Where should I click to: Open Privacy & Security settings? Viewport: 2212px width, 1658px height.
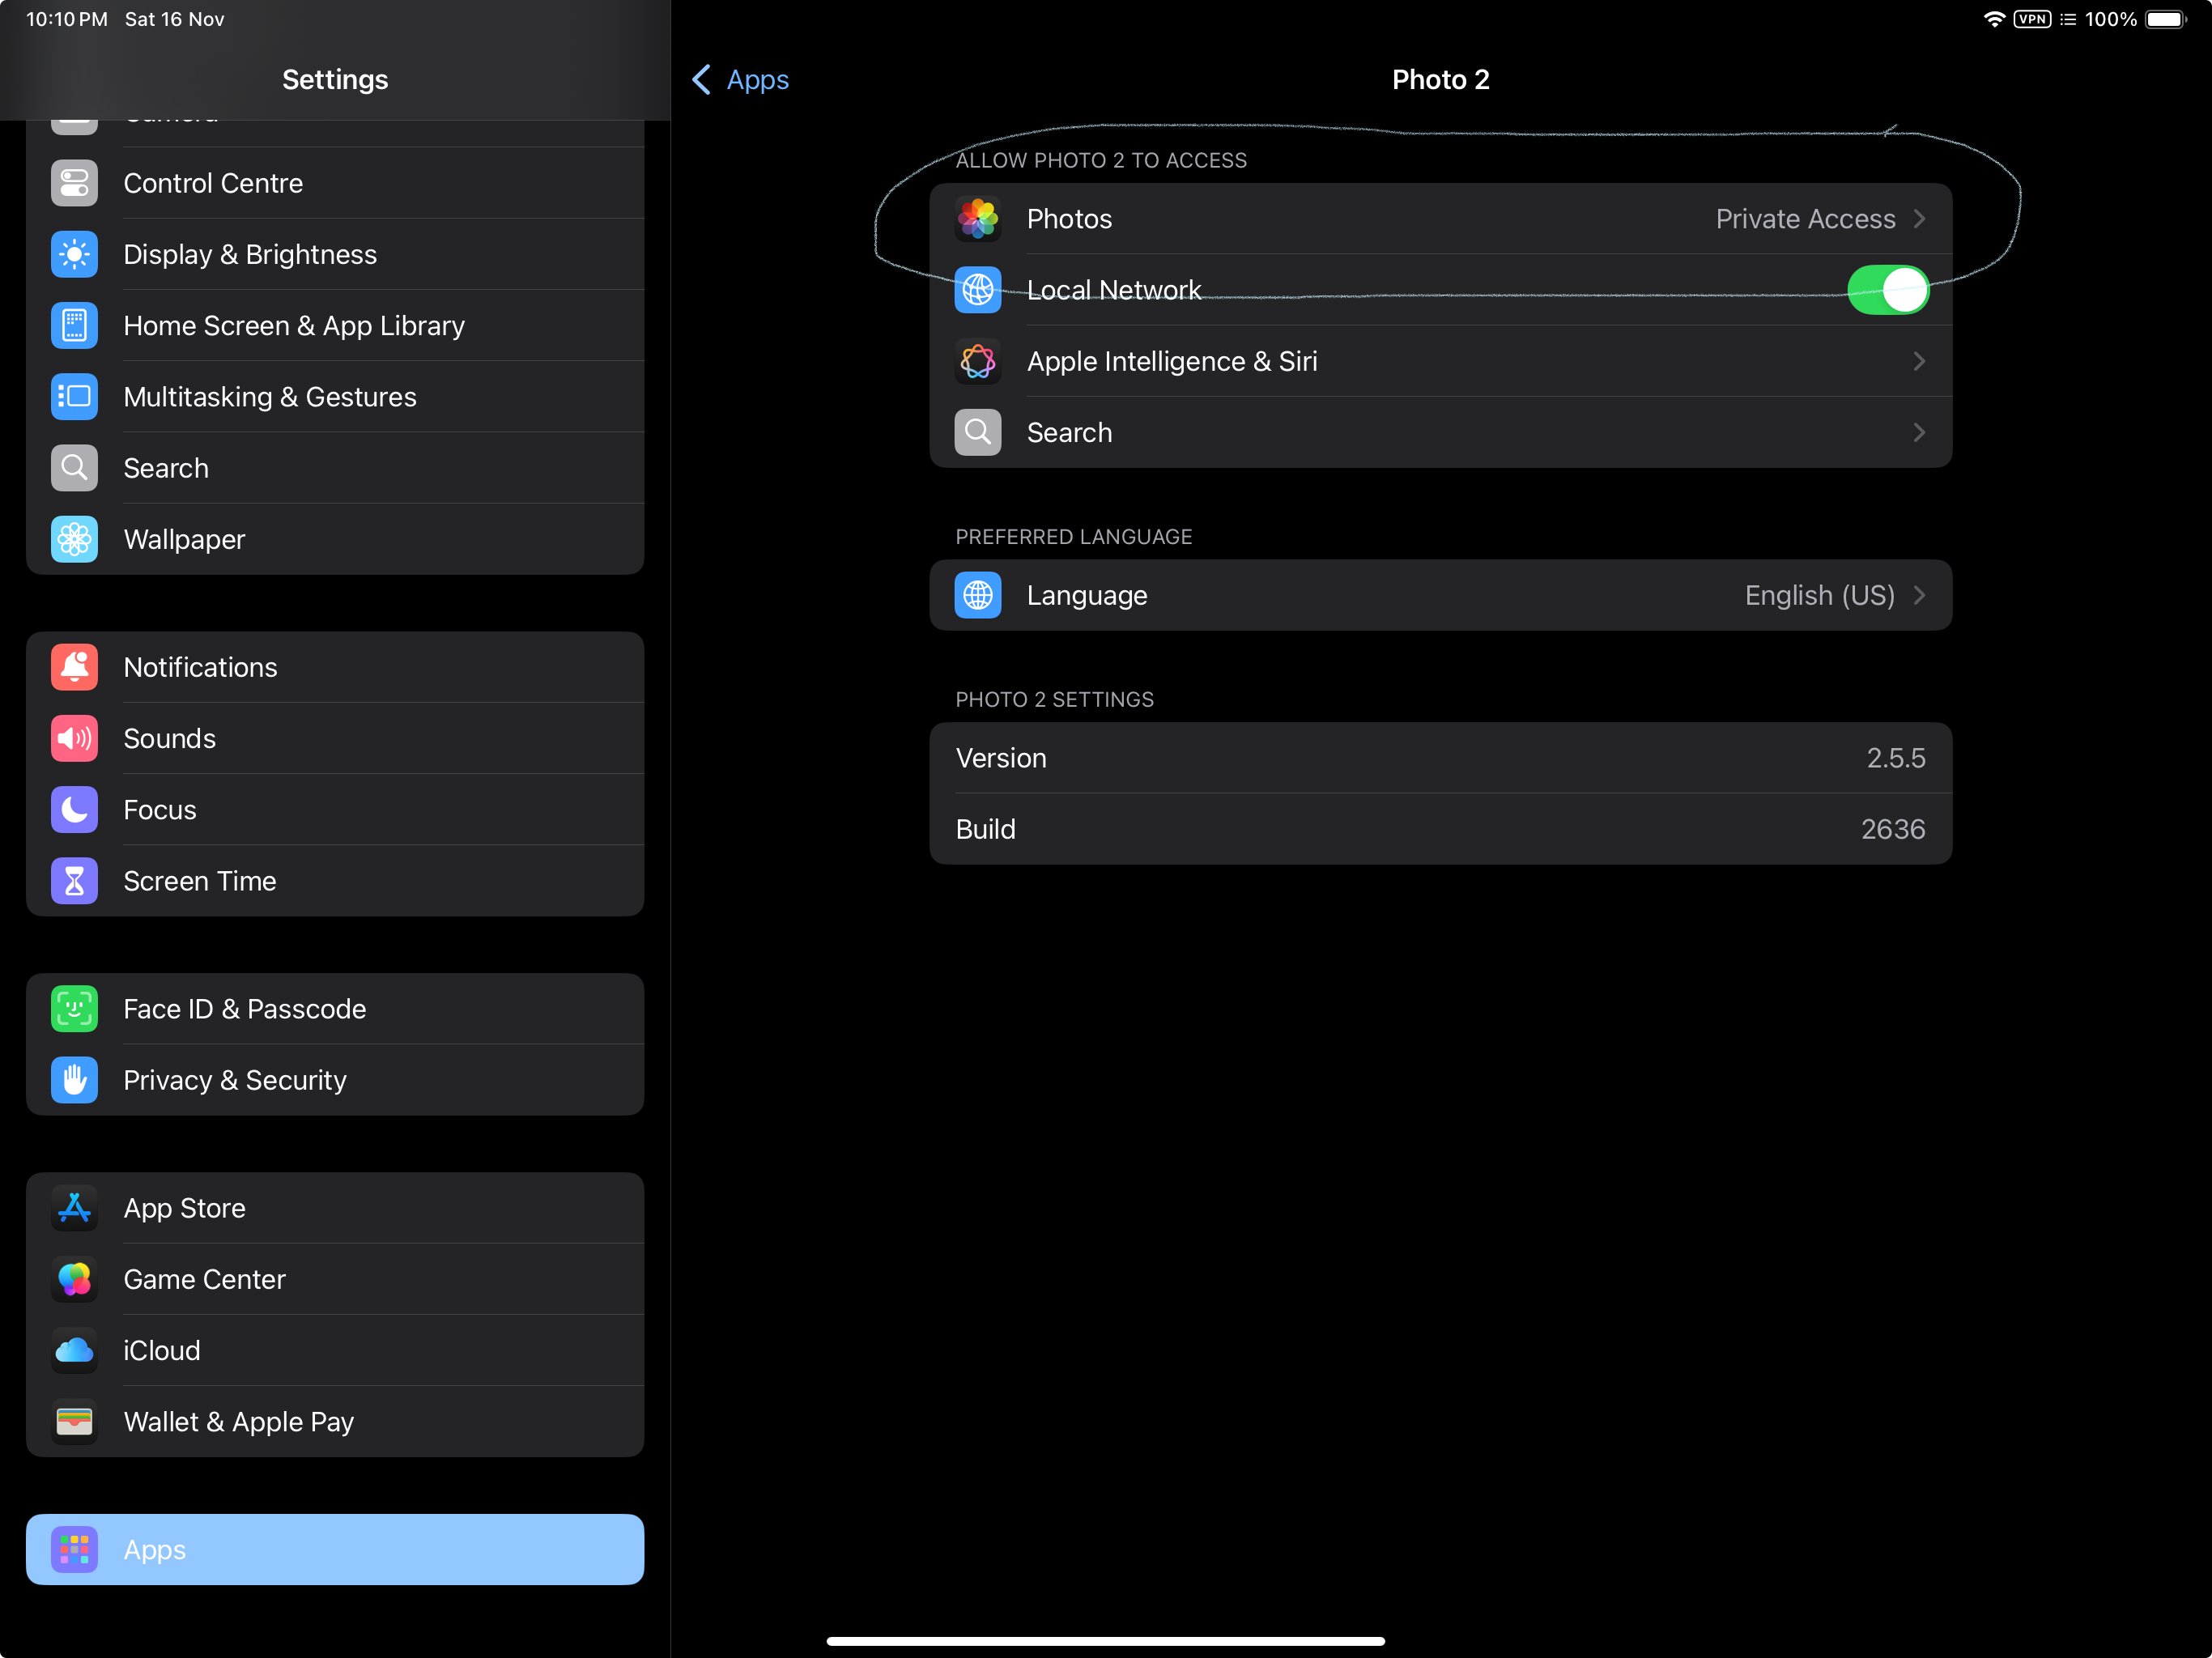[x=335, y=1080]
